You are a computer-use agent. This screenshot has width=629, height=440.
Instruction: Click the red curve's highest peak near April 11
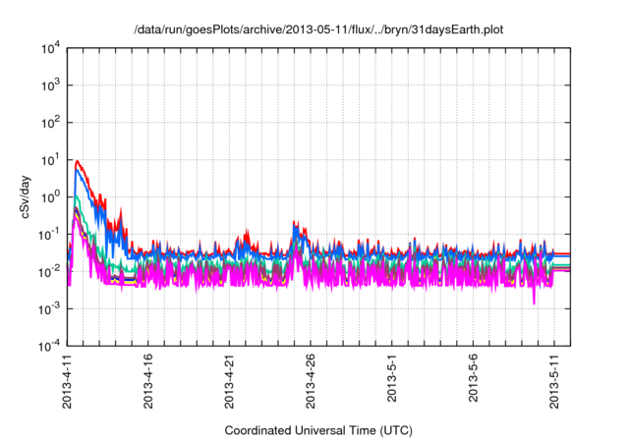[77, 160]
